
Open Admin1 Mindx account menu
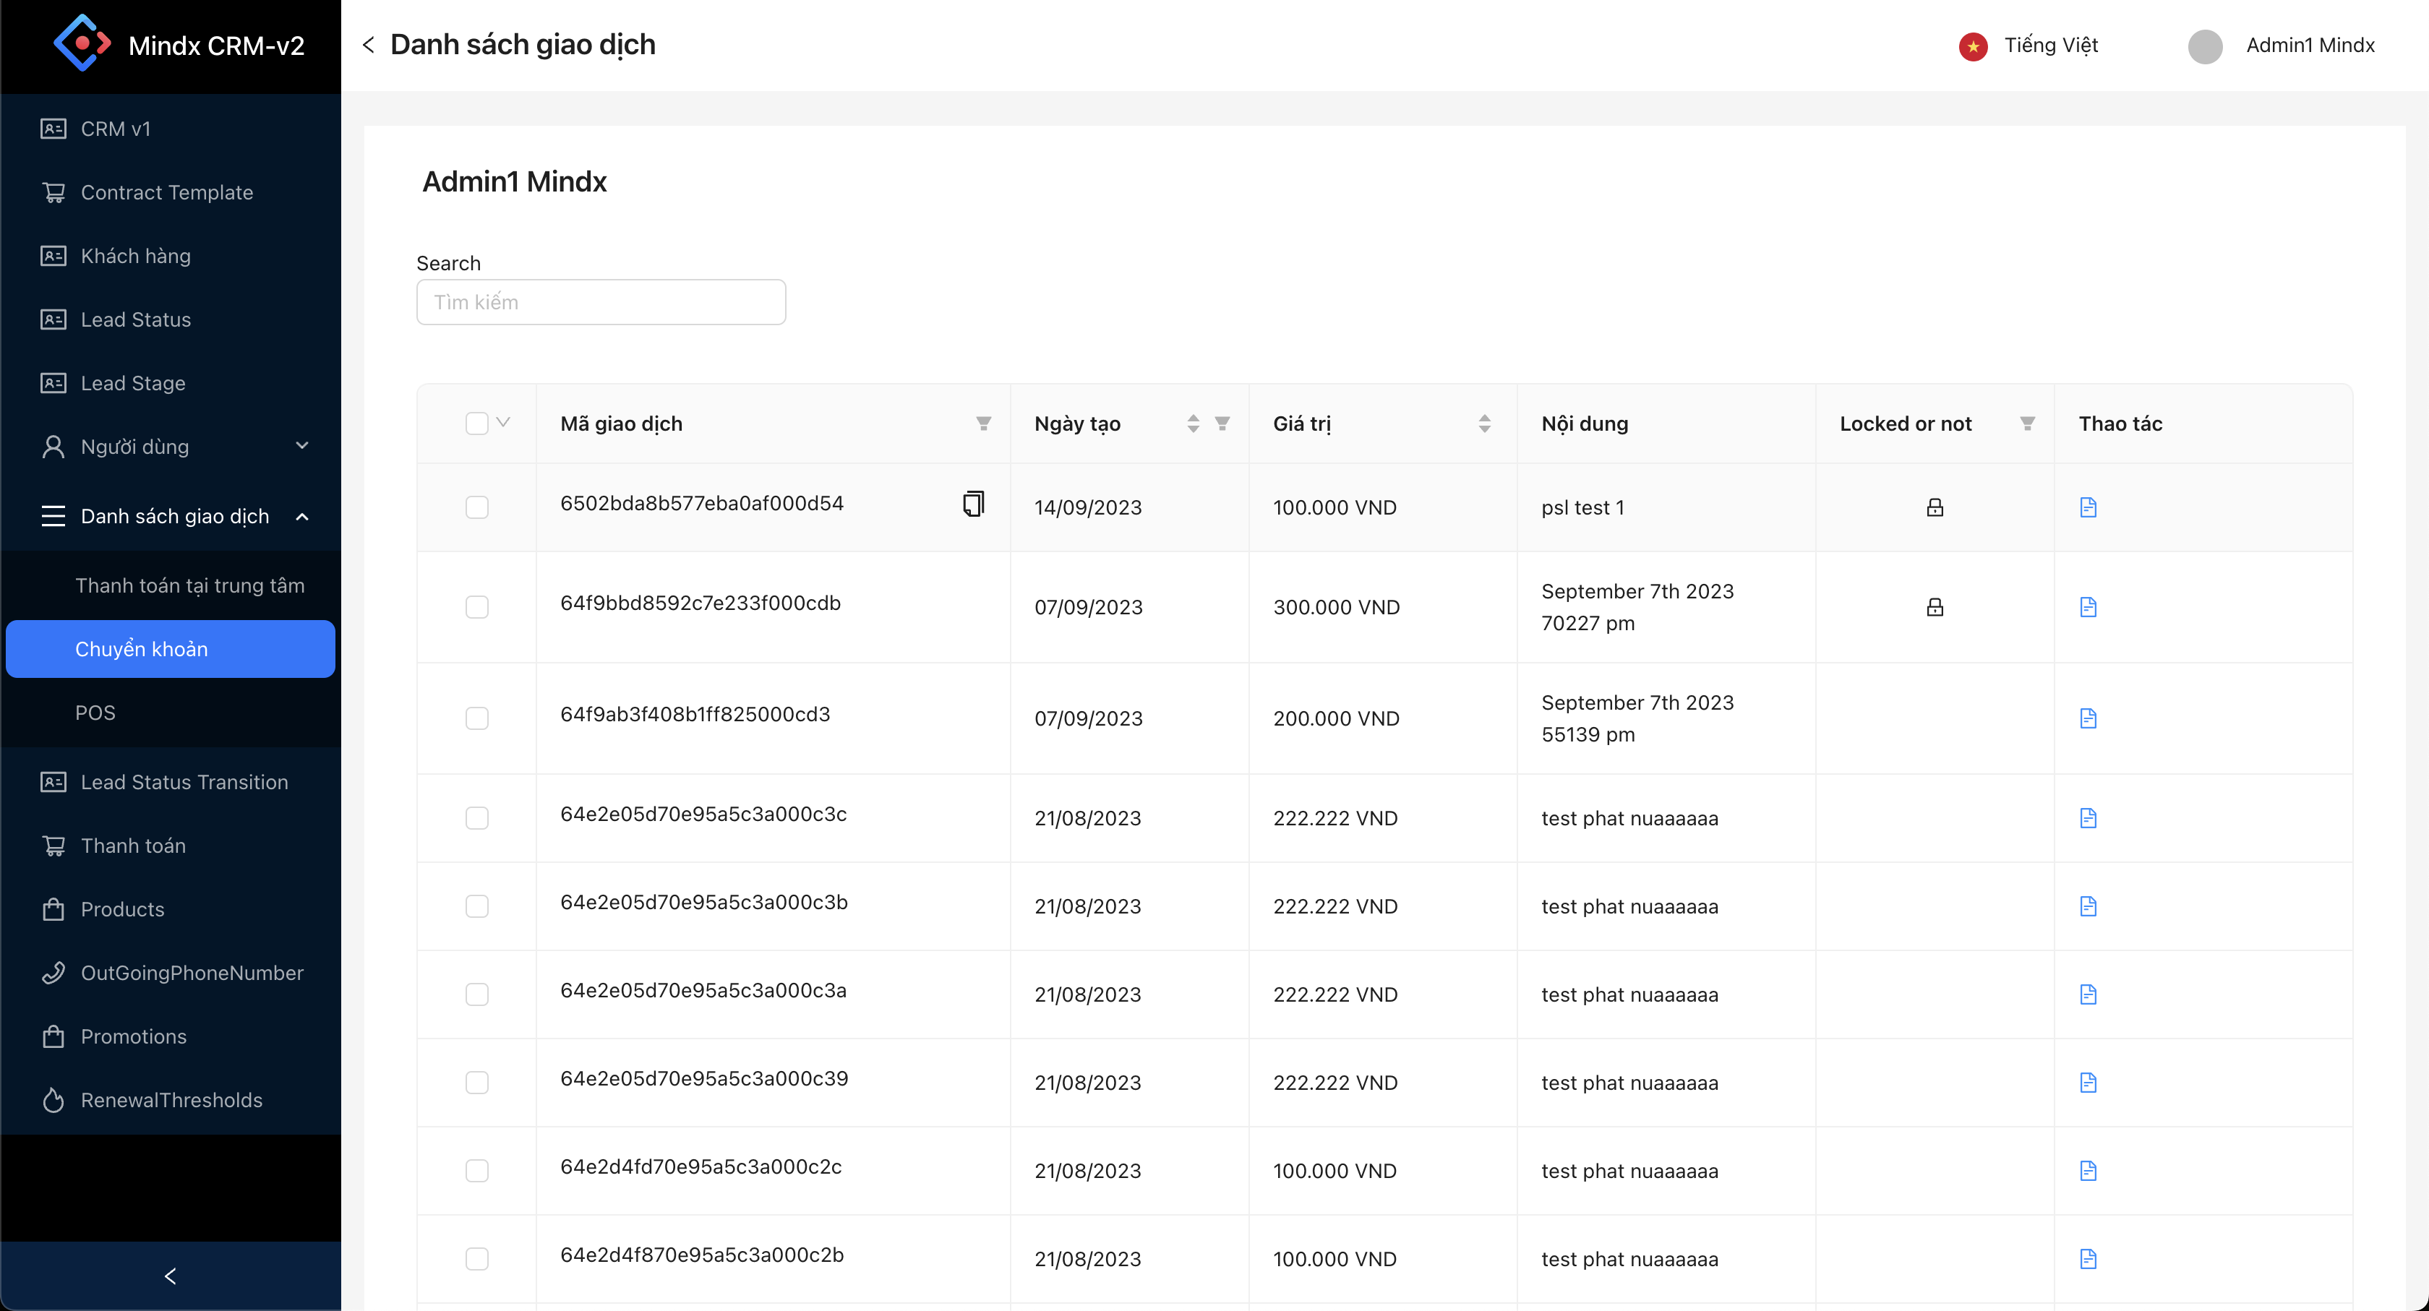[2282, 46]
